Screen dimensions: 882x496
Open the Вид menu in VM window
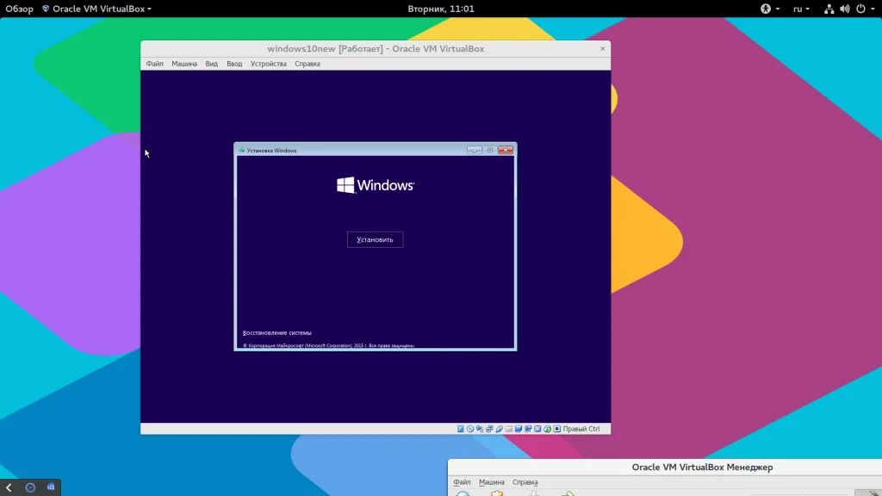coord(211,64)
